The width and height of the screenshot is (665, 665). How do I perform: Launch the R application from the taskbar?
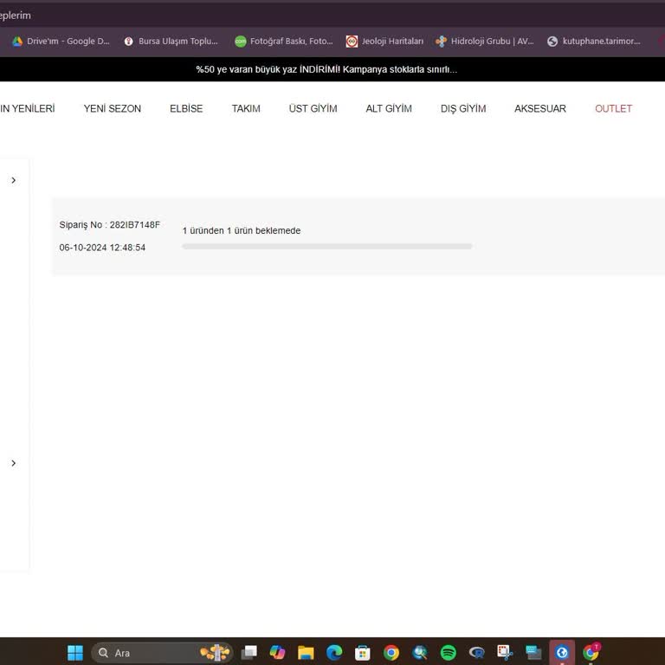point(477,652)
